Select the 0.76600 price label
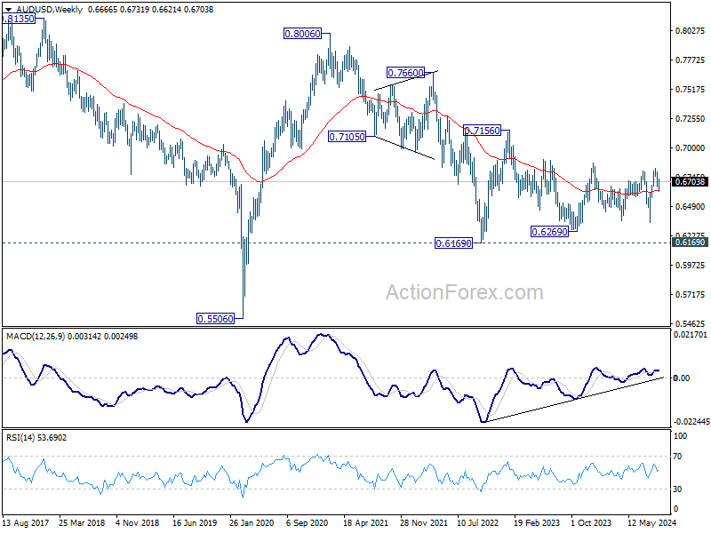 pos(405,73)
